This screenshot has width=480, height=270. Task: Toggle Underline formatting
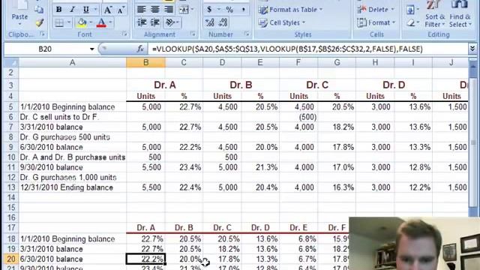coord(86,10)
